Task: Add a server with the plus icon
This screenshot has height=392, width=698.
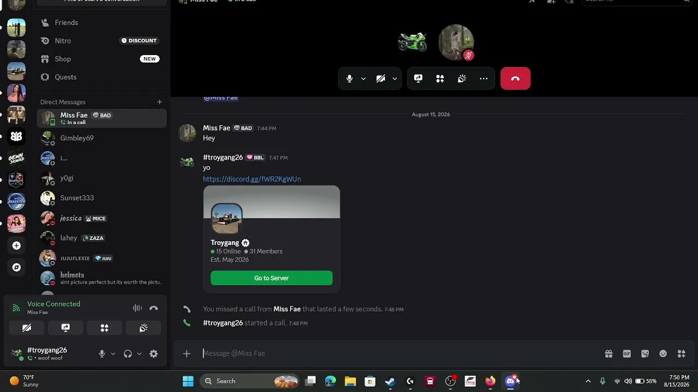Action: click(16, 246)
